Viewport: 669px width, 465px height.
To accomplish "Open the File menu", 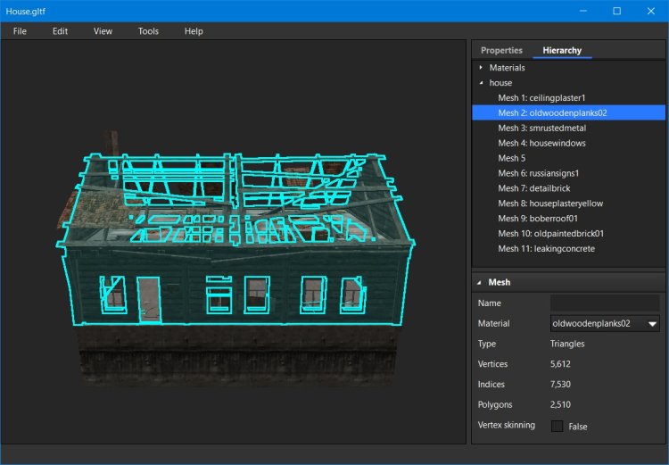I will [20, 31].
